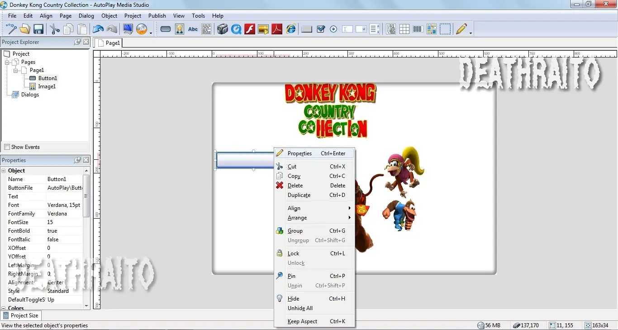Switch to the Page1 document tab
Viewport: 618px width, 330px height.
(109, 43)
